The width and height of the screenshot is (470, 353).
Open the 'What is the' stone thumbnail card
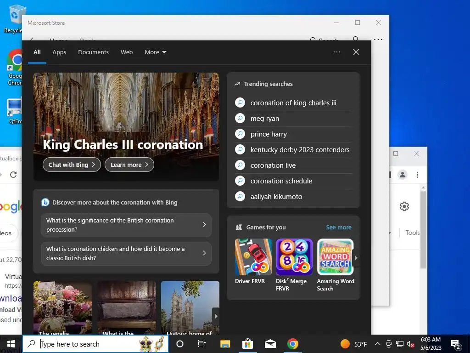(127, 307)
